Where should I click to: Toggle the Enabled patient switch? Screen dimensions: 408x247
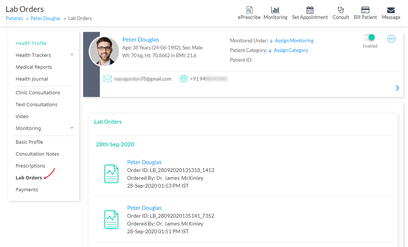[369, 38]
